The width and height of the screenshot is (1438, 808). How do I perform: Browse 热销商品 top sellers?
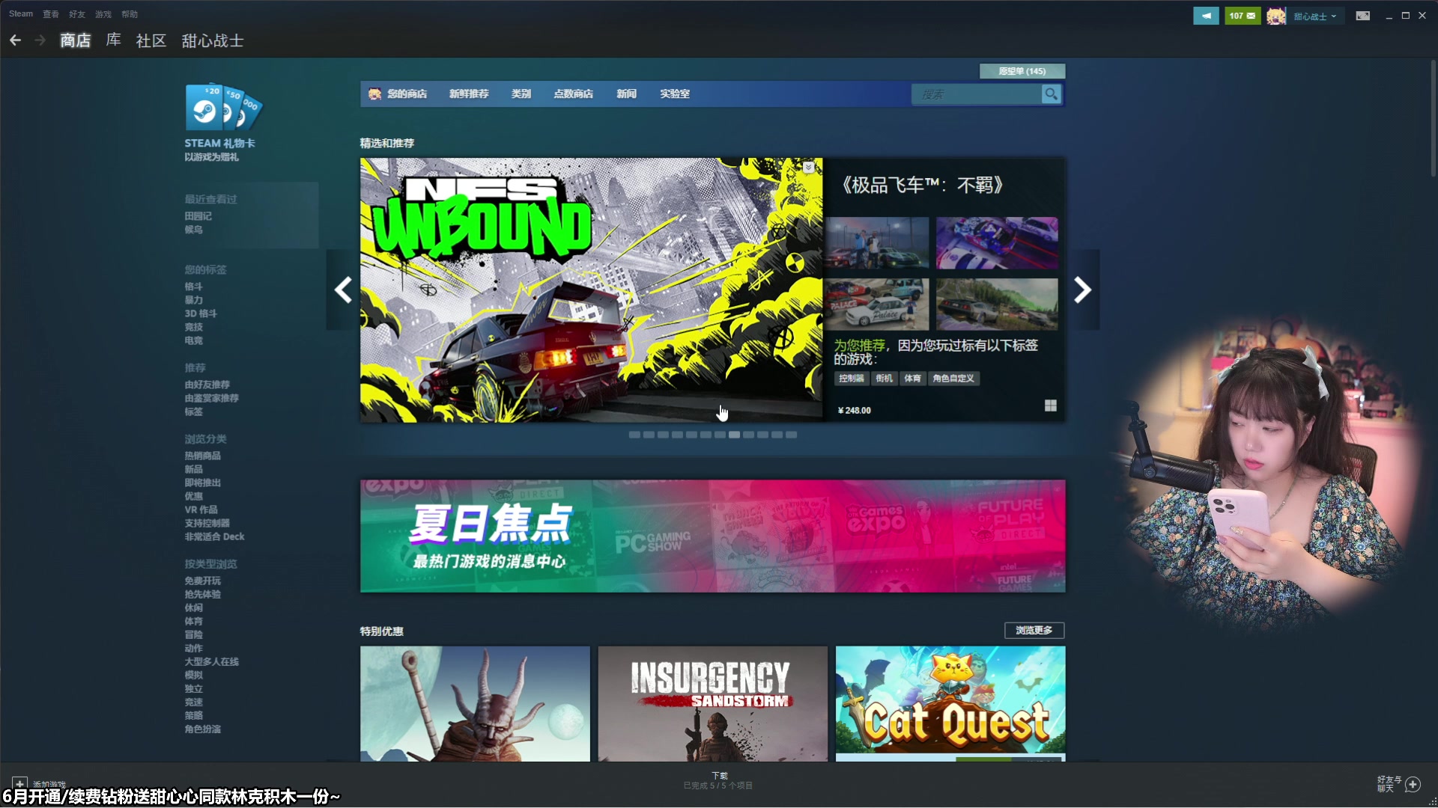(203, 456)
